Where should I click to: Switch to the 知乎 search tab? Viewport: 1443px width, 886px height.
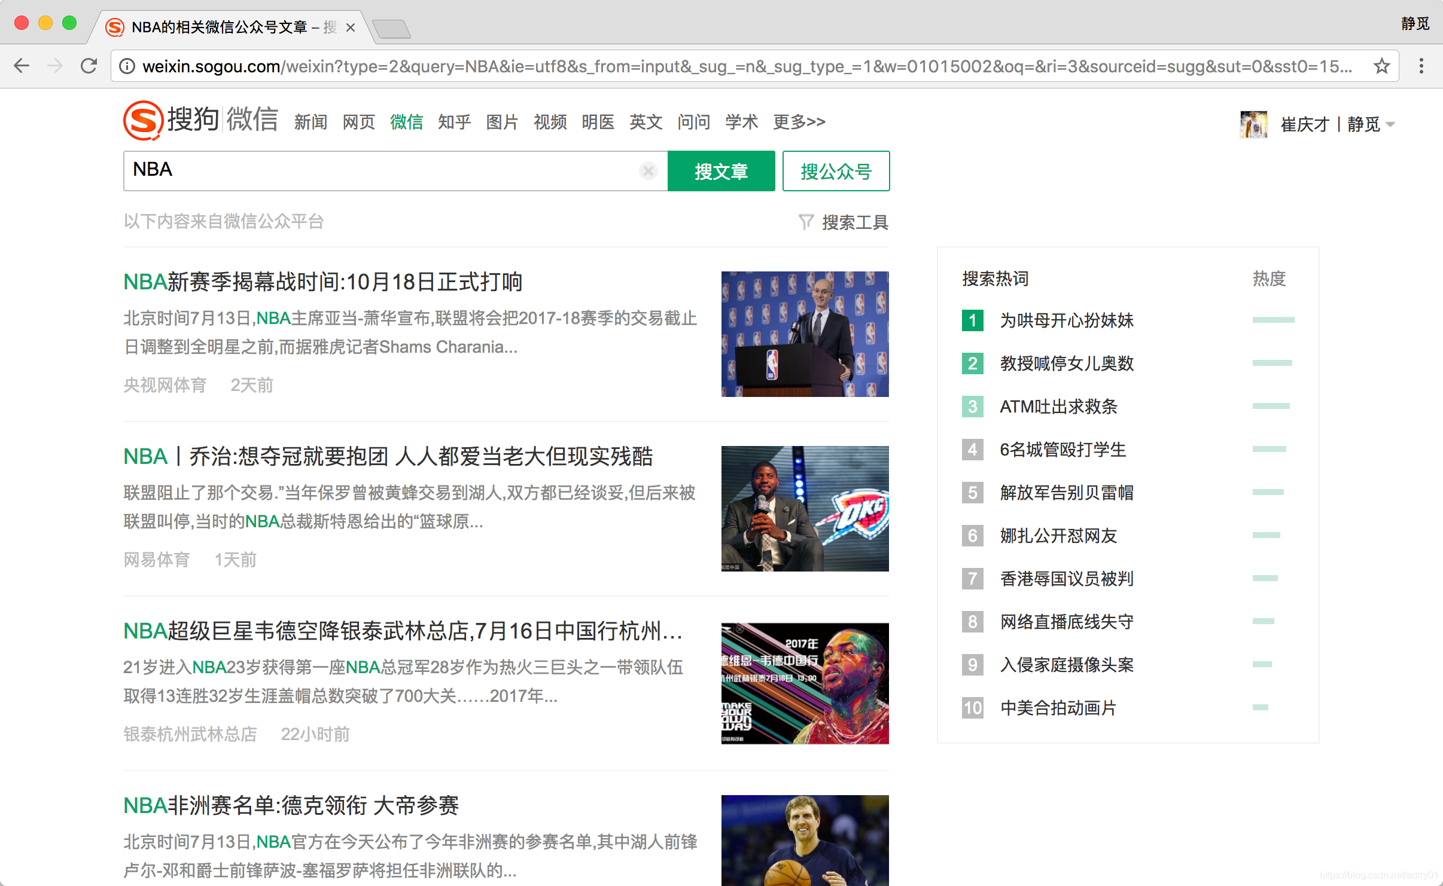(x=454, y=121)
